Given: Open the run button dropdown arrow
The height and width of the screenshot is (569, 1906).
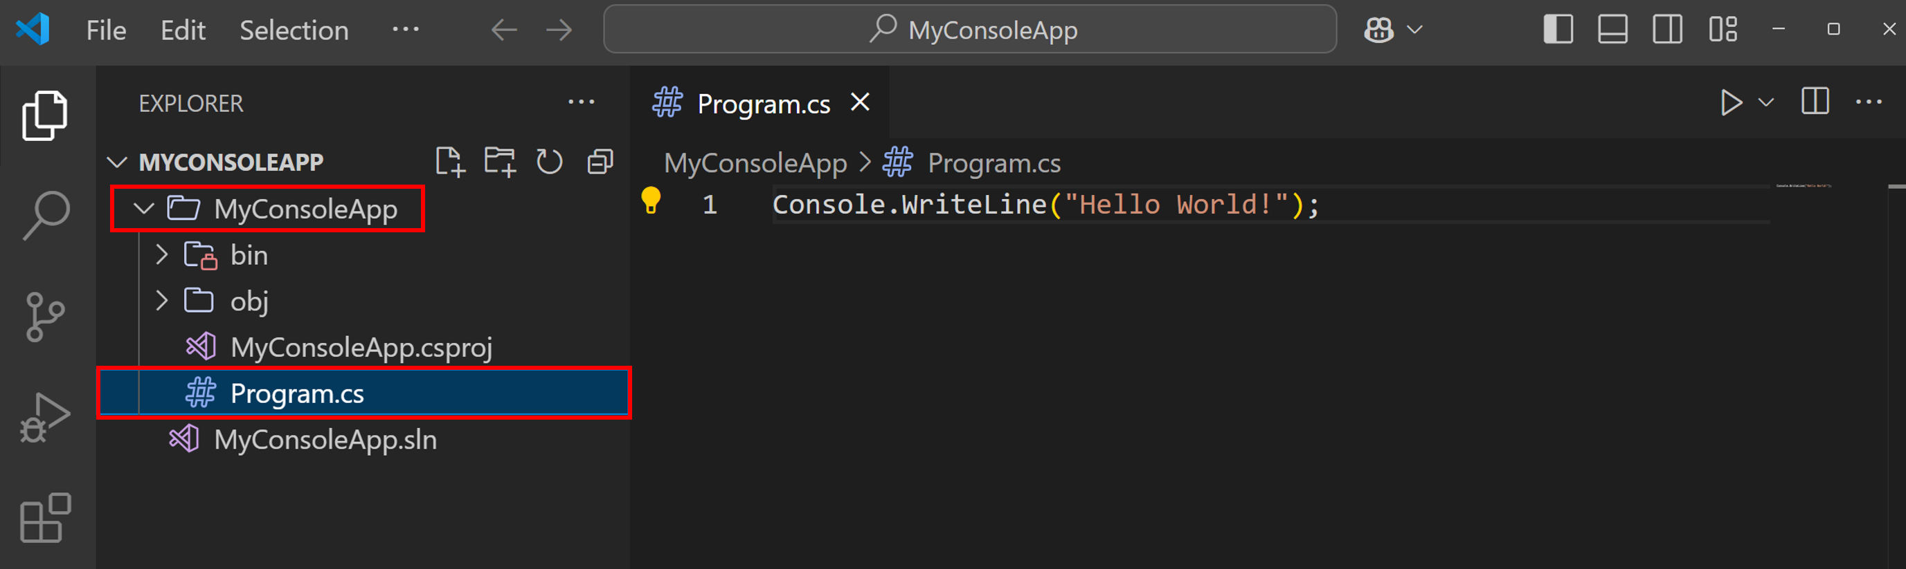Looking at the screenshot, I should [x=1766, y=103].
